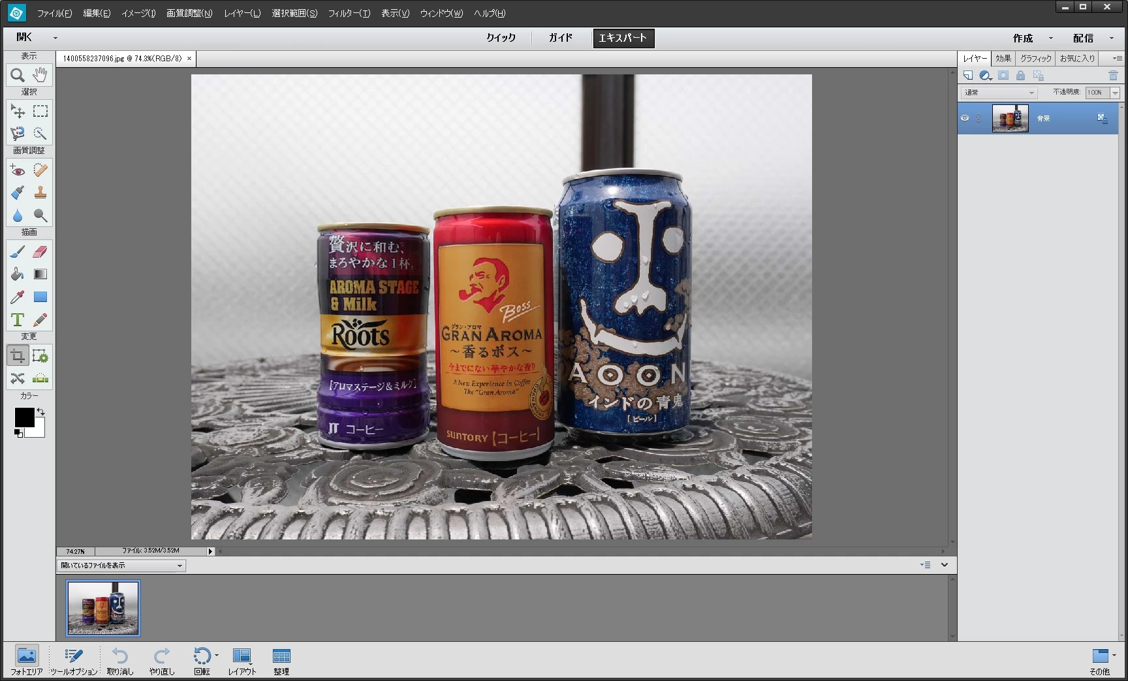
Task: Select the Lasso tool
Action: point(18,134)
